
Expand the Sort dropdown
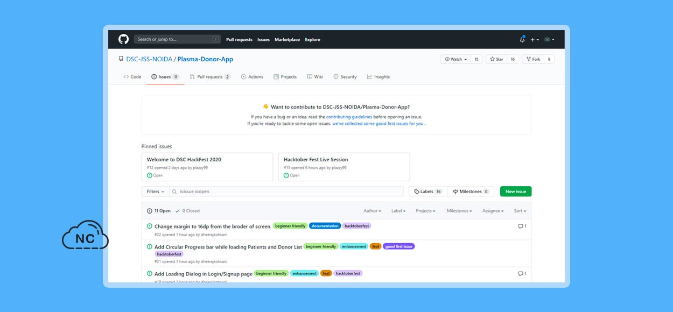point(520,211)
